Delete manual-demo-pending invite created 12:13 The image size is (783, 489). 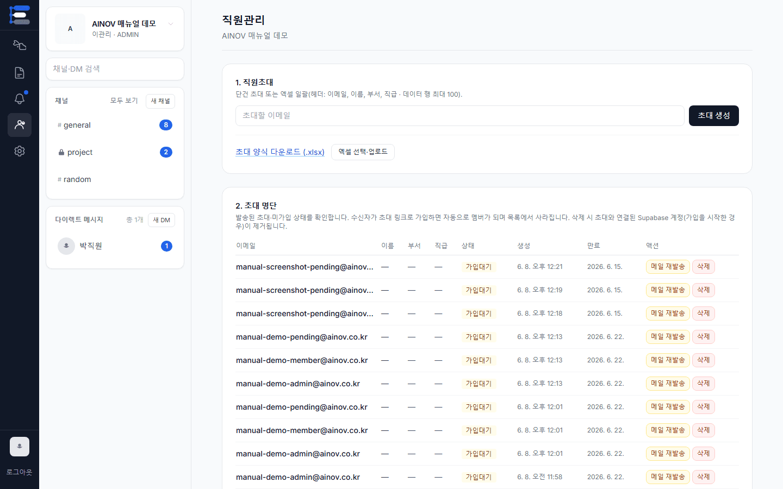click(x=704, y=337)
